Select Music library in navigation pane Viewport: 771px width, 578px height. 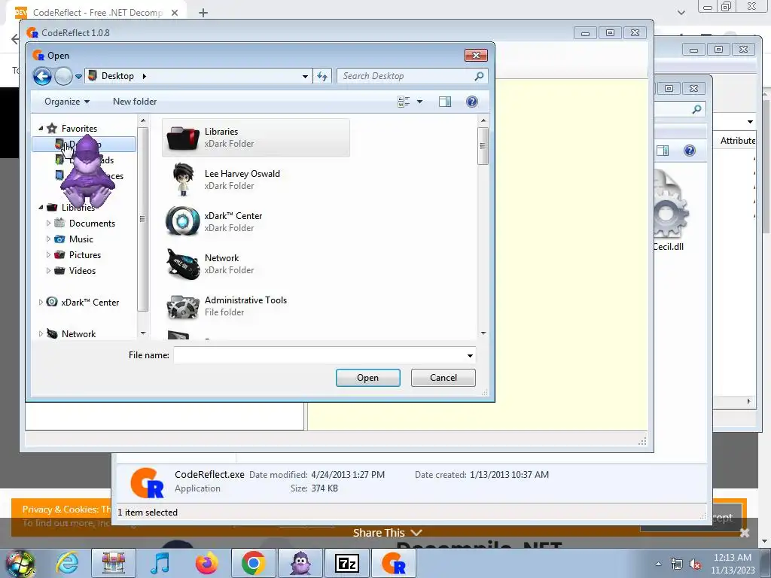81,239
